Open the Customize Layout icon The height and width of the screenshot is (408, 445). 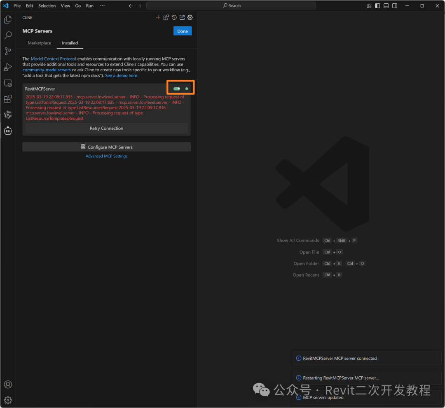369,6
